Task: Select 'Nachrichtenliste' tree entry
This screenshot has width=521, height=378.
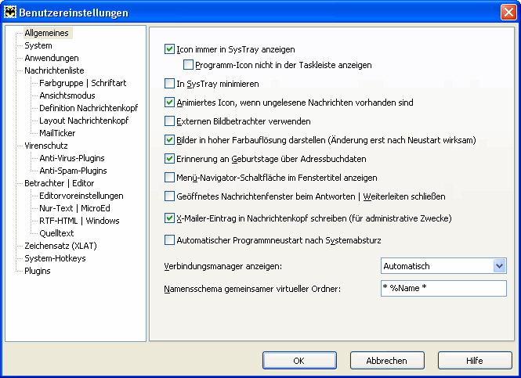Action: click(54, 70)
